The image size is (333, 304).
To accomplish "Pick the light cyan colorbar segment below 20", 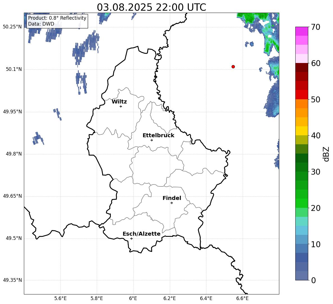I will coord(302,221).
